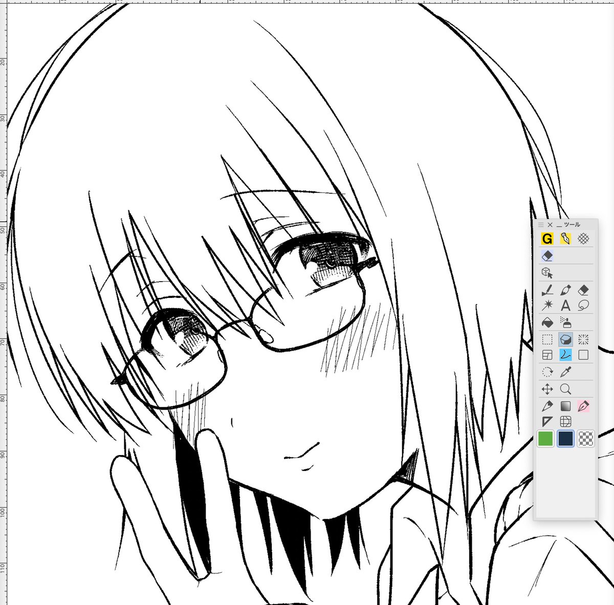Choose the crosshatch mesh tool icon
This screenshot has width=614, height=605.
coord(583,239)
